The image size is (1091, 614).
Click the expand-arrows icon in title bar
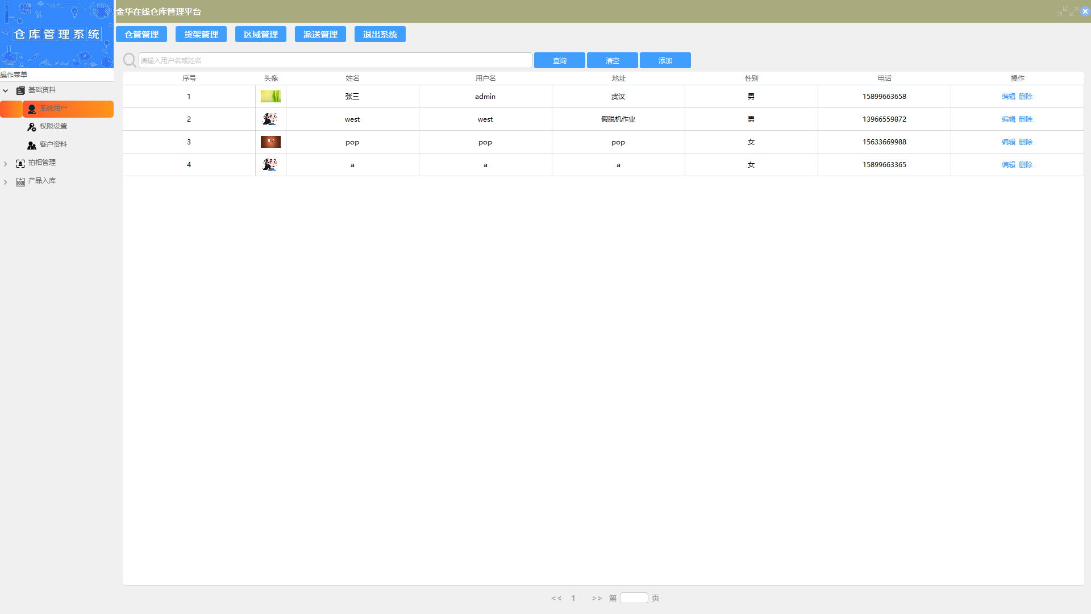point(1073,11)
